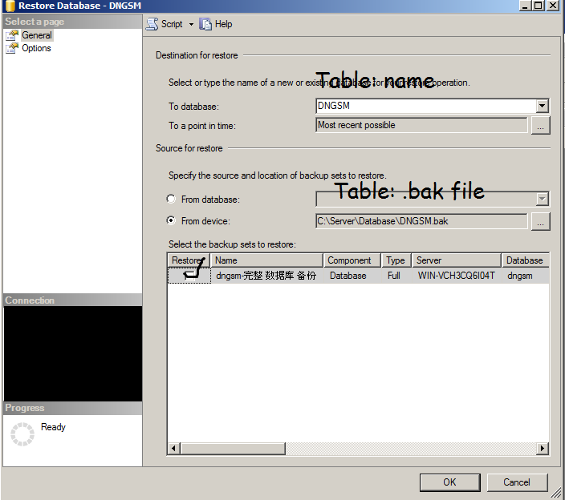Sort by the Component column header
Screen dimensions: 565x500
click(x=352, y=260)
